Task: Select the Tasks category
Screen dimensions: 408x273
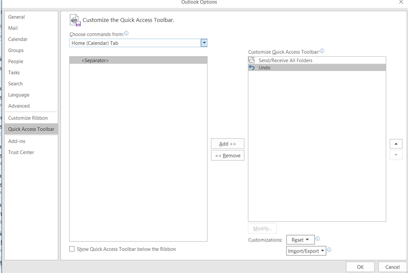Action: click(x=31, y=73)
